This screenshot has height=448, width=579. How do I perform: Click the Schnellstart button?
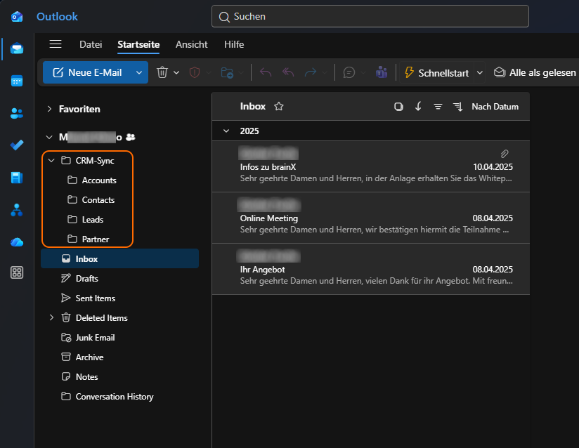click(437, 72)
